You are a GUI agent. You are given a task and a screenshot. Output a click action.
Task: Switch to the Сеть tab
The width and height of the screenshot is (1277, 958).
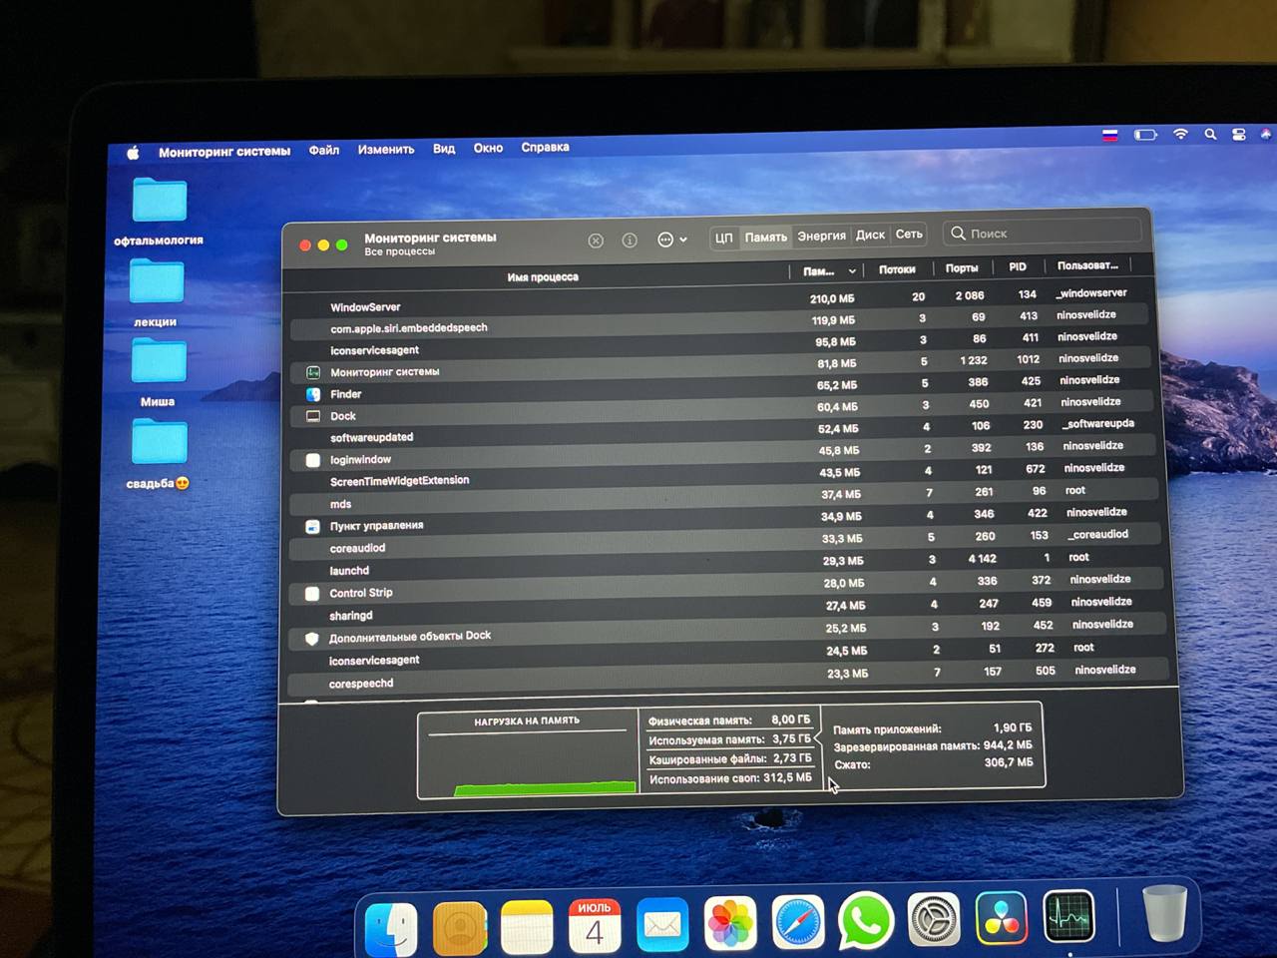pos(909,234)
